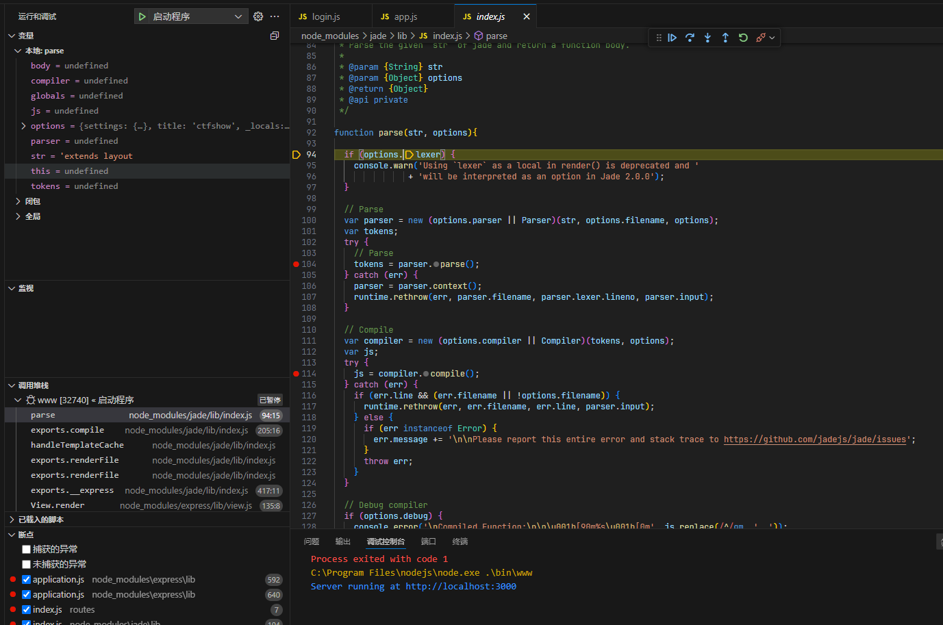Select the View.render frame in the call stack
The width and height of the screenshot is (943, 625).
[58, 505]
